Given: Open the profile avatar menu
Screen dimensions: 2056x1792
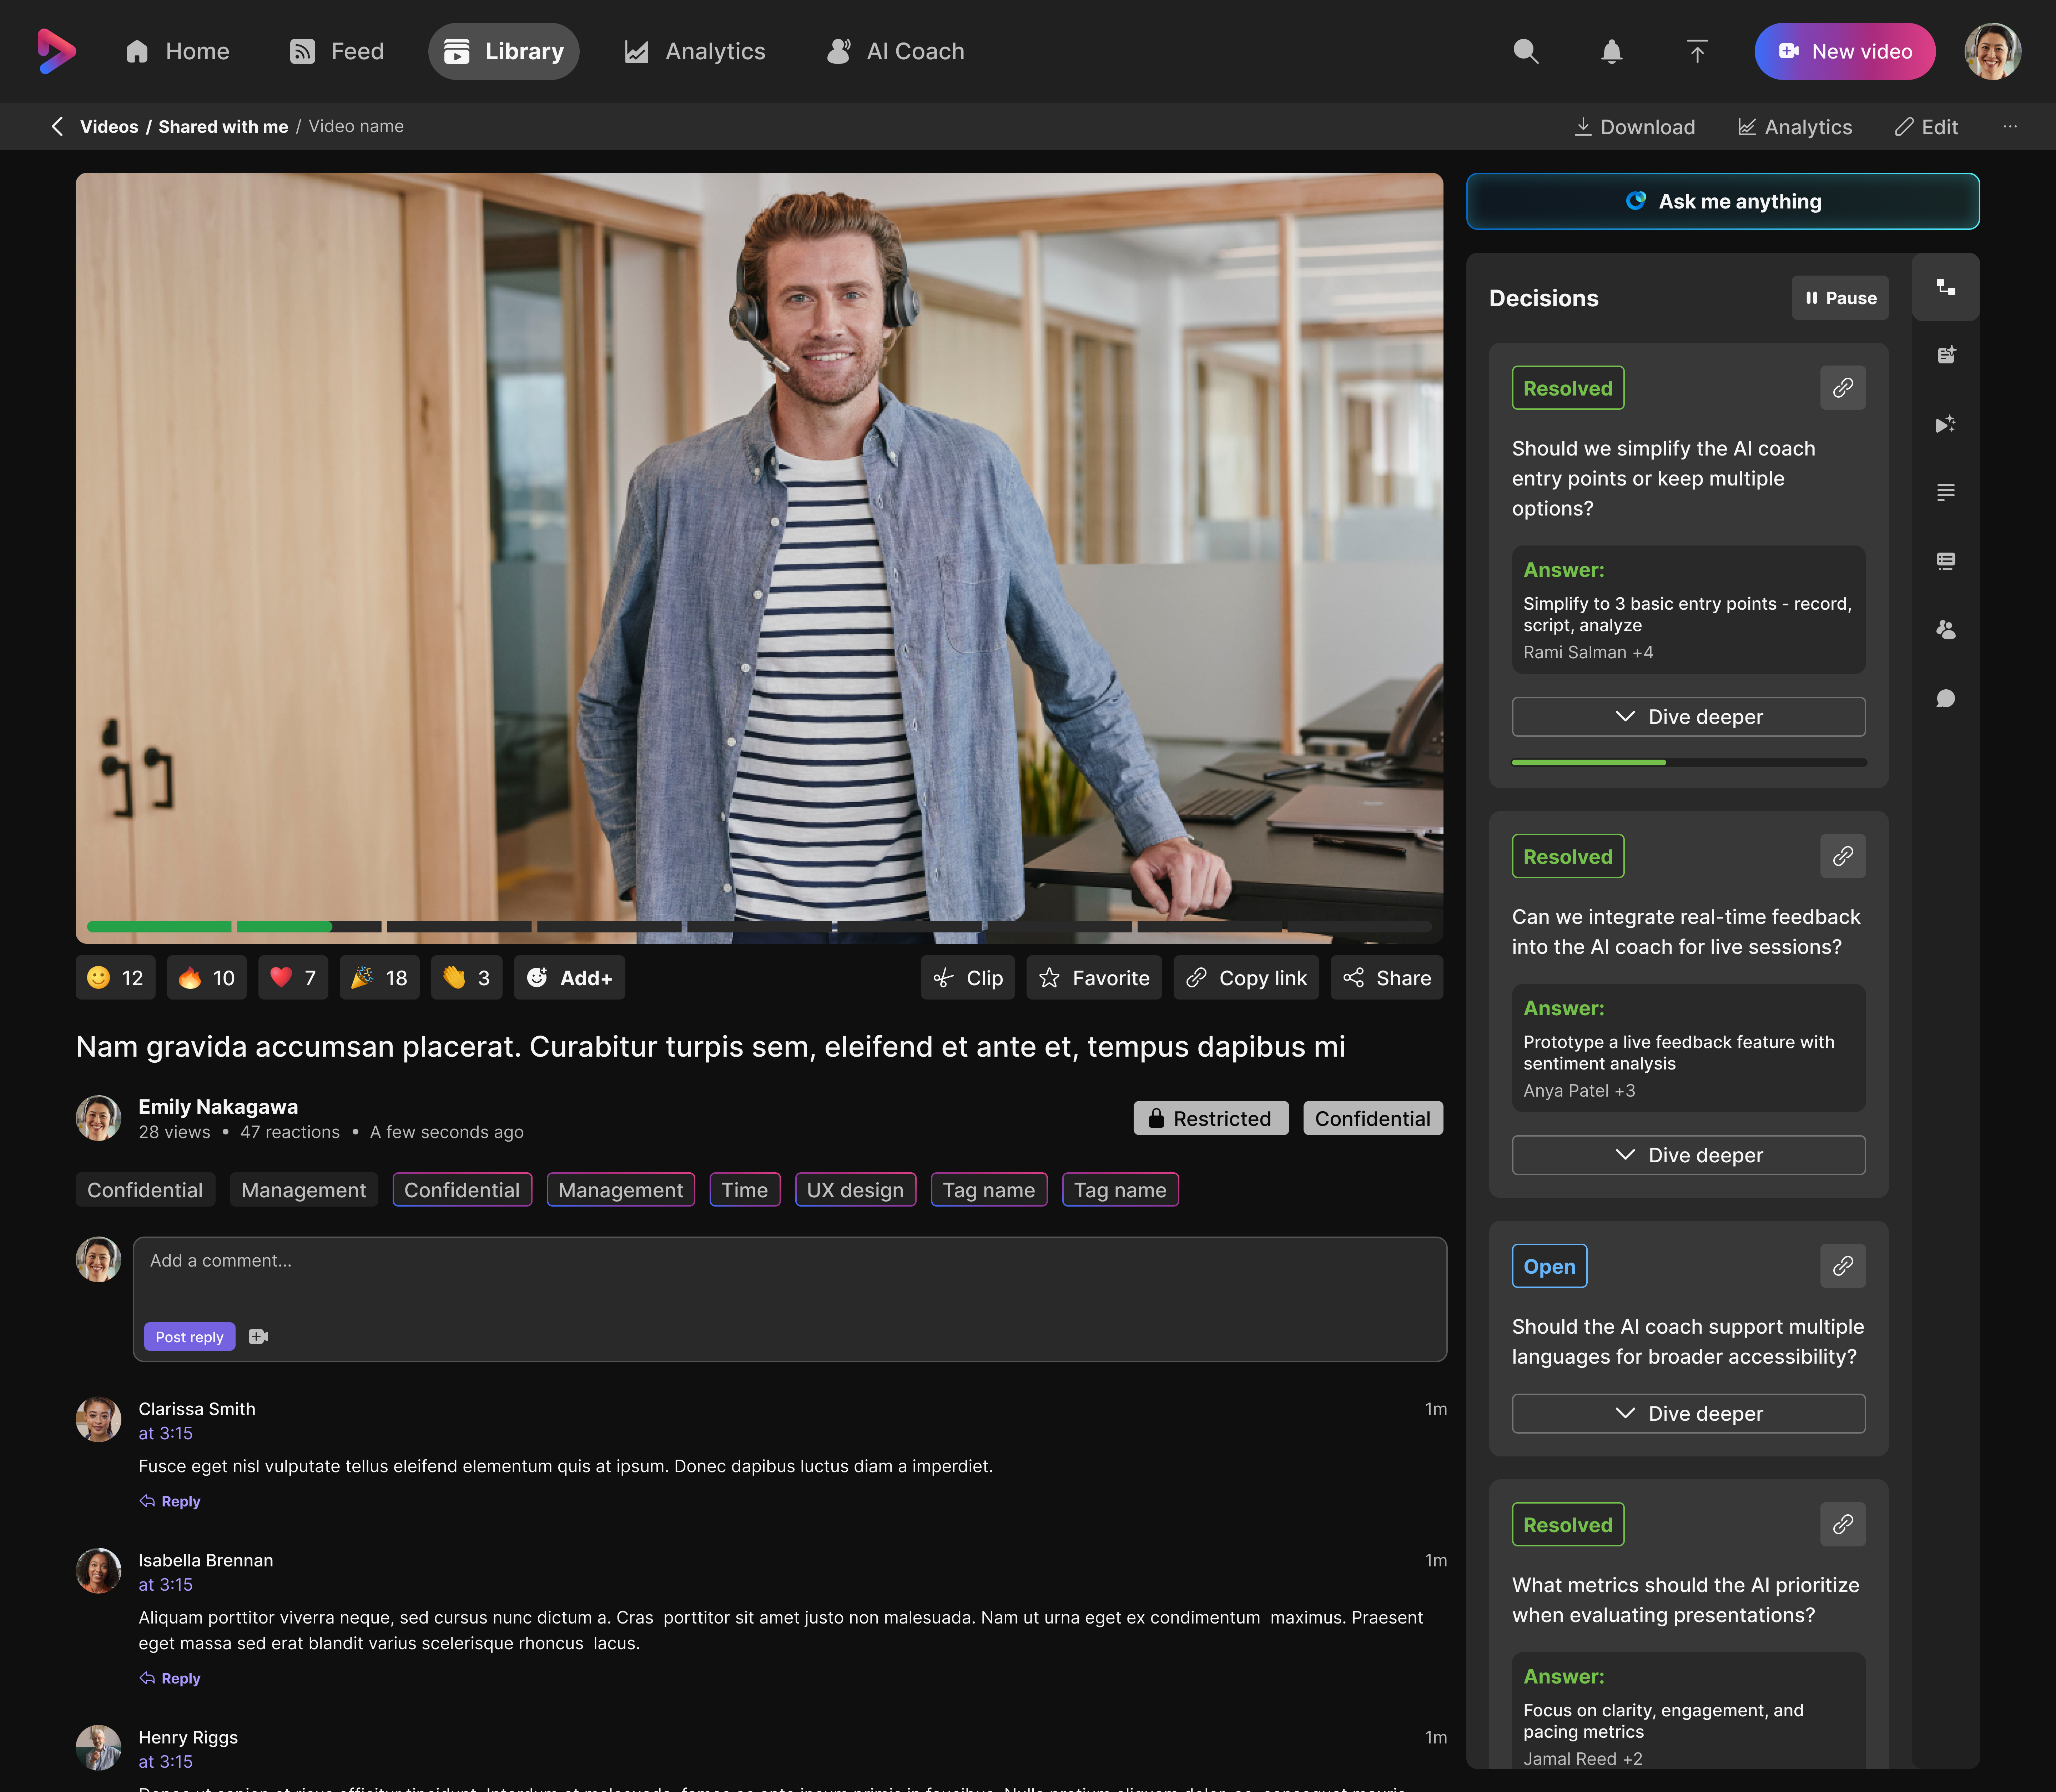Looking at the screenshot, I should 1993,51.
